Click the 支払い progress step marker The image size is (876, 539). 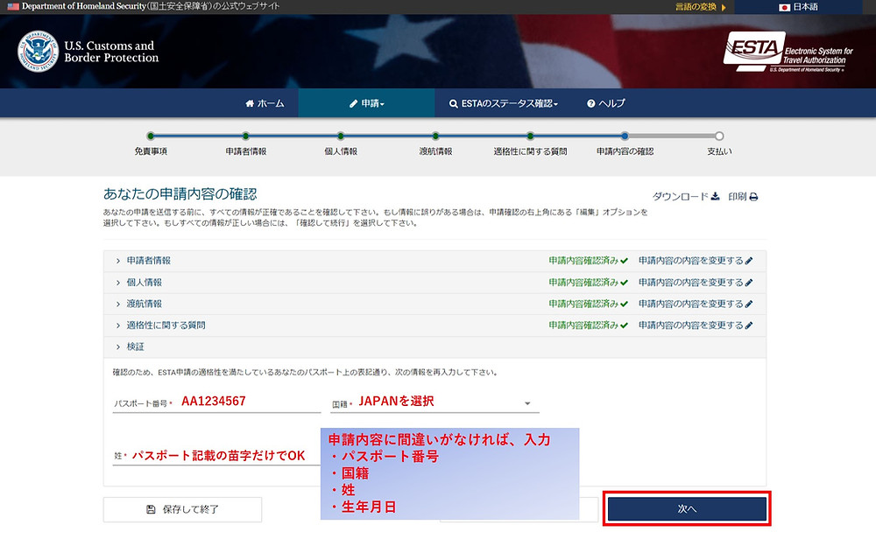pyautogui.click(x=719, y=136)
